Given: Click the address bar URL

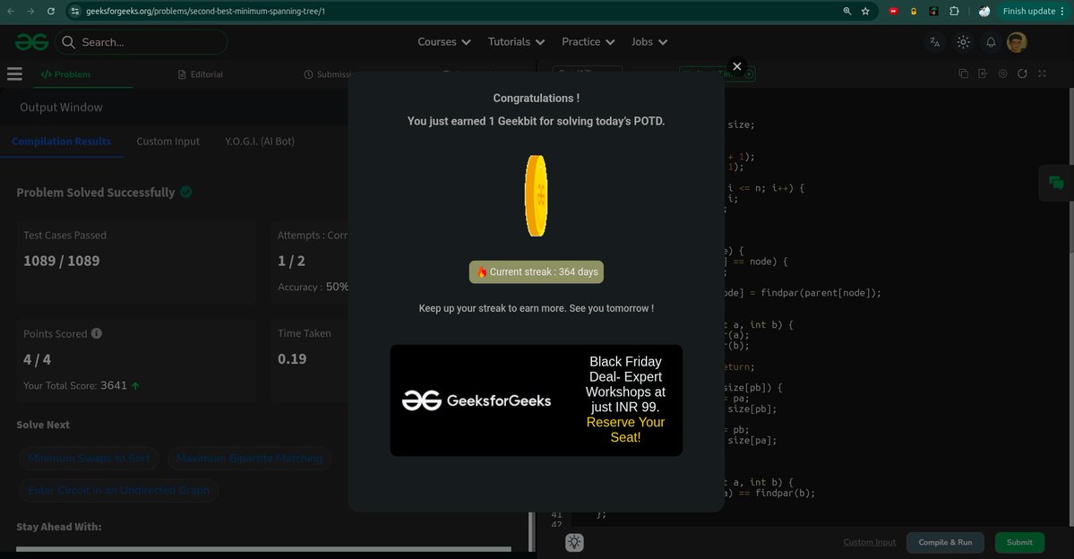Looking at the screenshot, I should pos(205,11).
